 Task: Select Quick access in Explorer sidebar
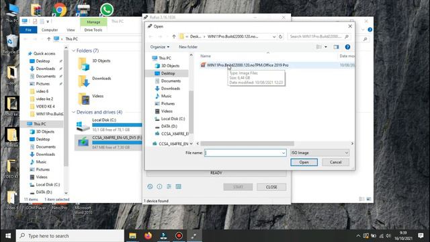44,54
